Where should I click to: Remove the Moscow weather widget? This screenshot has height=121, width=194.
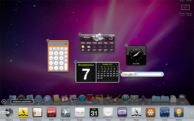point(80,34)
